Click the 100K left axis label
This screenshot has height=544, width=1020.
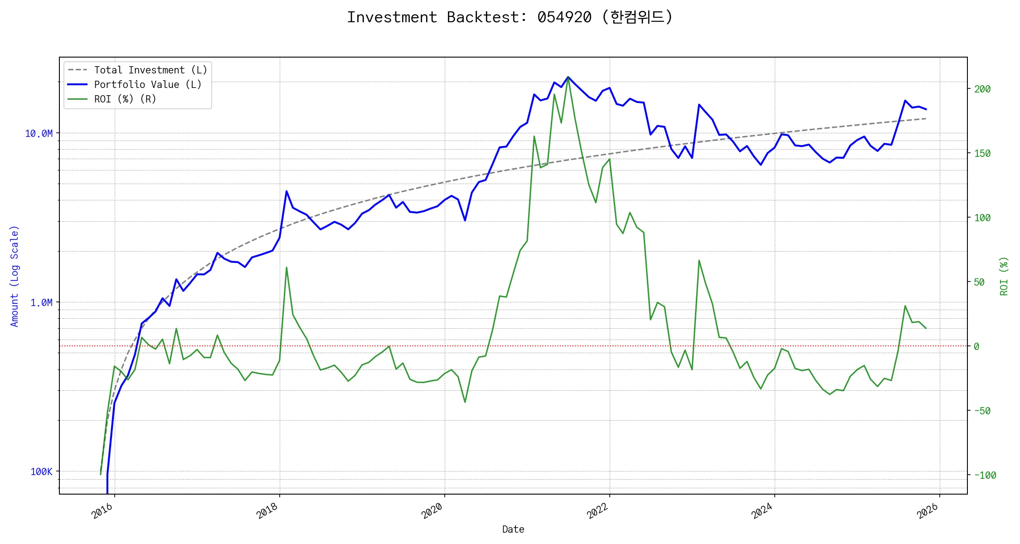click(42, 472)
